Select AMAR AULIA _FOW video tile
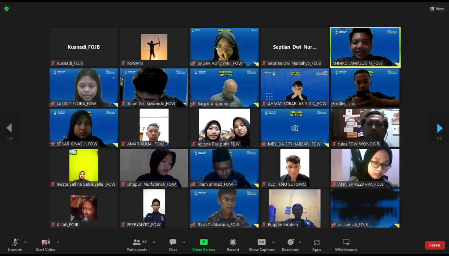Screen dimensions: 449x256 154,128
